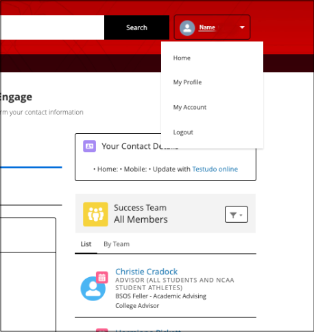The height and width of the screenshot is (332, 314).
Task: Switch to the By Team tab
Action: 117,244
